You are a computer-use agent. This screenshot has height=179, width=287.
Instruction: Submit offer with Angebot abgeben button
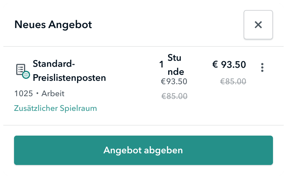143,150
